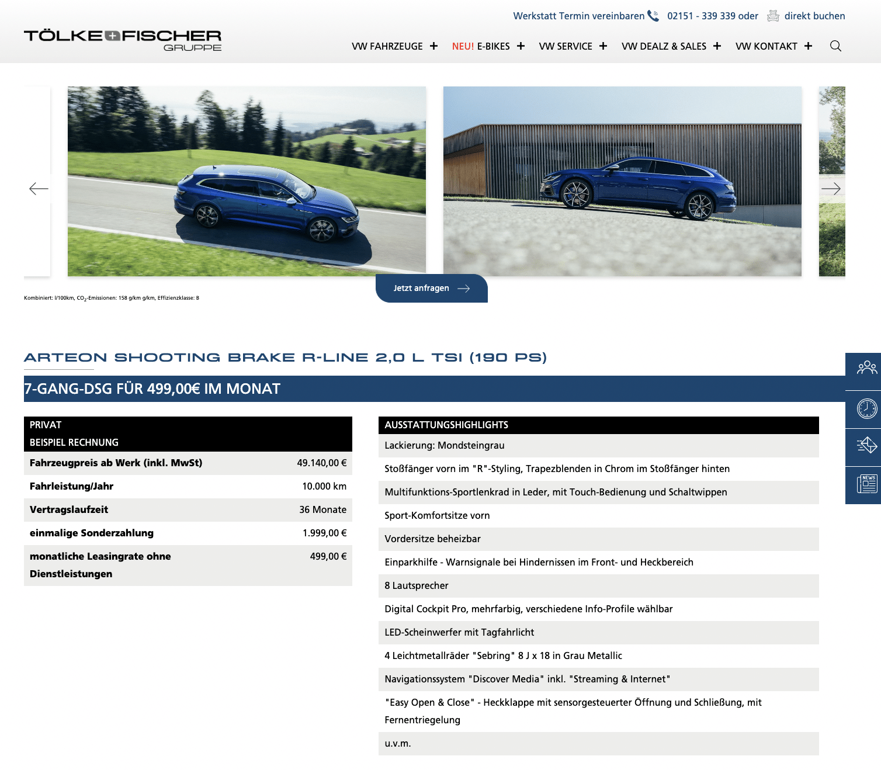Go to Tölke+Fischer Gruppe logo home
The width and height of the screenshot is (881, 770).
pyautogui.click(x=123, y=40)
